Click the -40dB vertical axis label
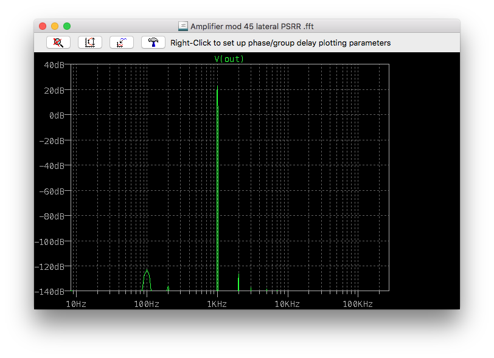 [x=52, y=166]
